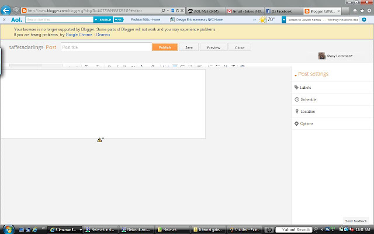374x234 pixels.
Task: Open the Design Entrepreneurs NYC Home bookmark
Action: click(x=196, y=19)
